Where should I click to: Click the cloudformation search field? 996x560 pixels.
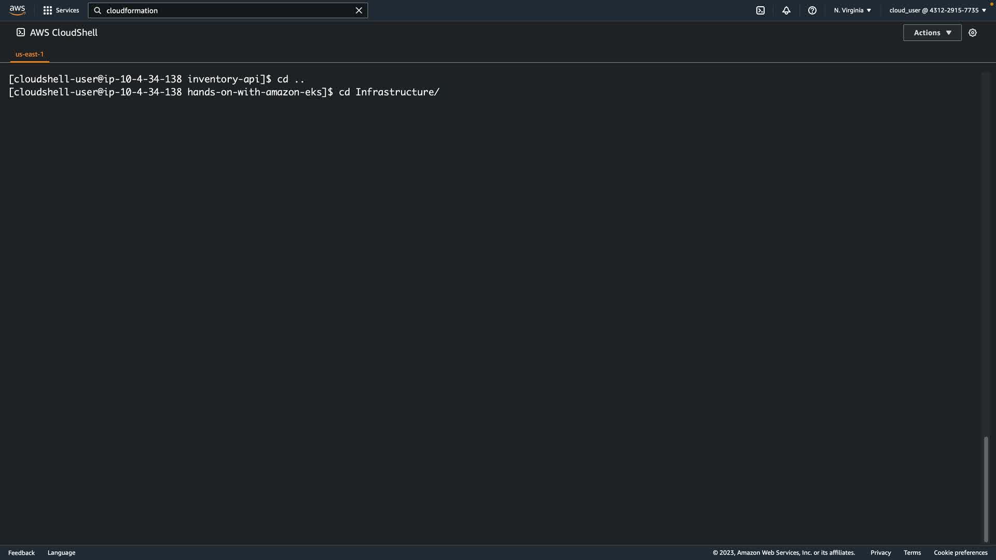[x=228, y=10]
